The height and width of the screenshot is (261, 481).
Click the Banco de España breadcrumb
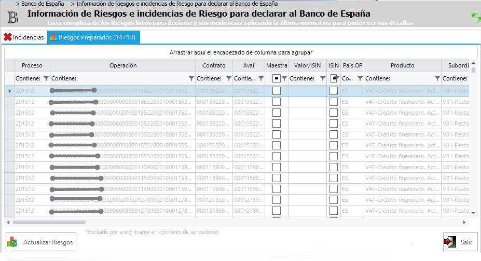point(43,4)
